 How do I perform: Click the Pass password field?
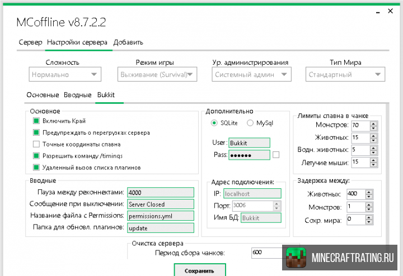249,155
